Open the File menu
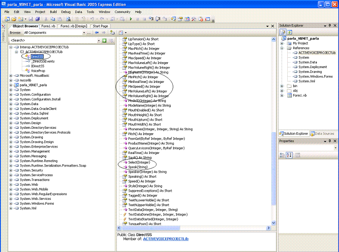 click(7, 12)
